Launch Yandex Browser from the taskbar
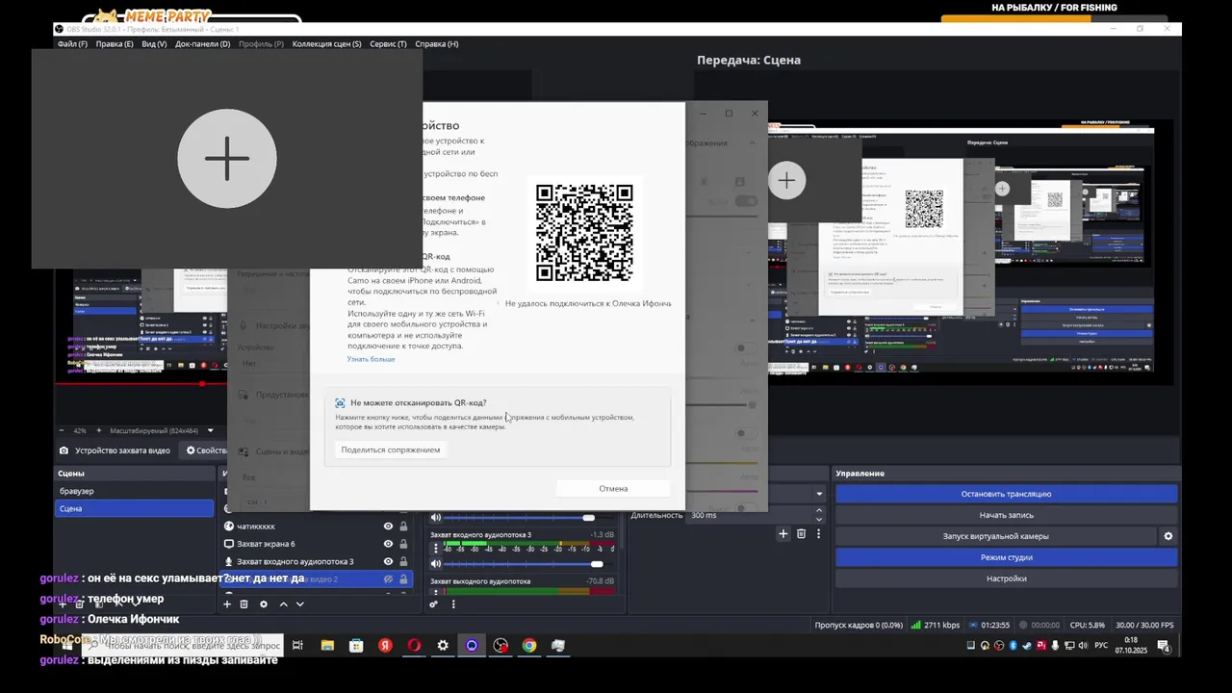The height and width of the screenshot is (693, 1232). pyautogui.click(x=385, y=646)
